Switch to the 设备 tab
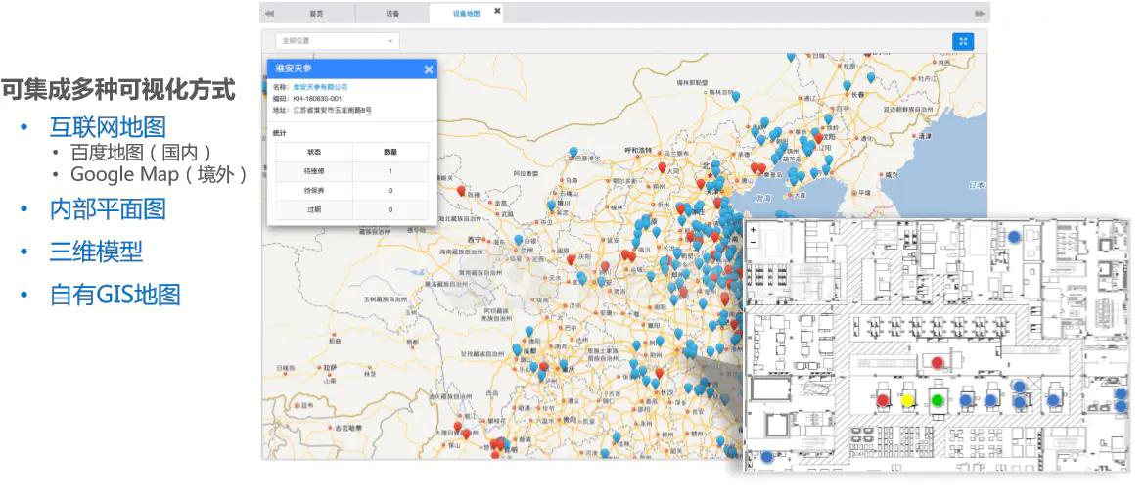The height and width of the screenshot is (504, 1146). click(x=391, y=14)
